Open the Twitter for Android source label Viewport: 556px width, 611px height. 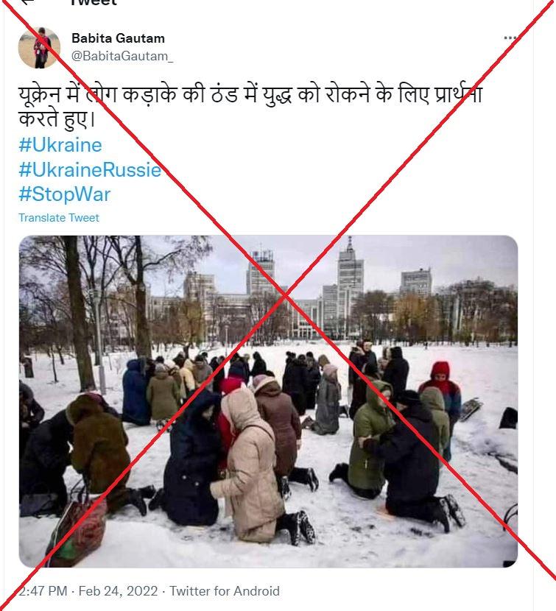tap(225, 590)
